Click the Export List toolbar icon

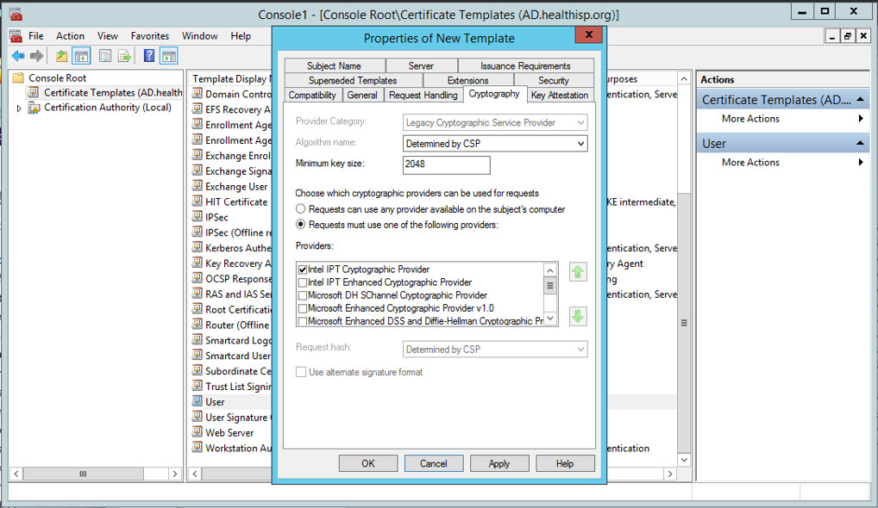tap(124, 56)
